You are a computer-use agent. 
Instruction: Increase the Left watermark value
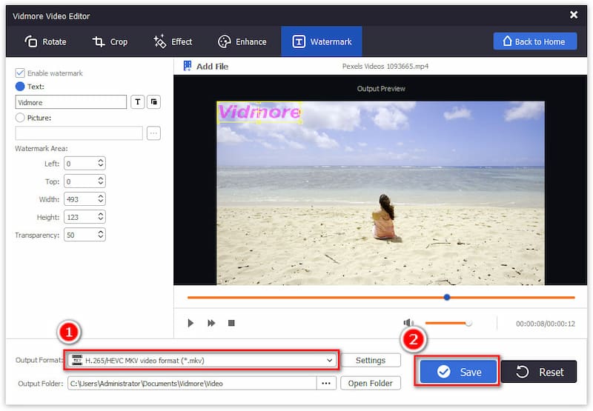tap(101, 160)
